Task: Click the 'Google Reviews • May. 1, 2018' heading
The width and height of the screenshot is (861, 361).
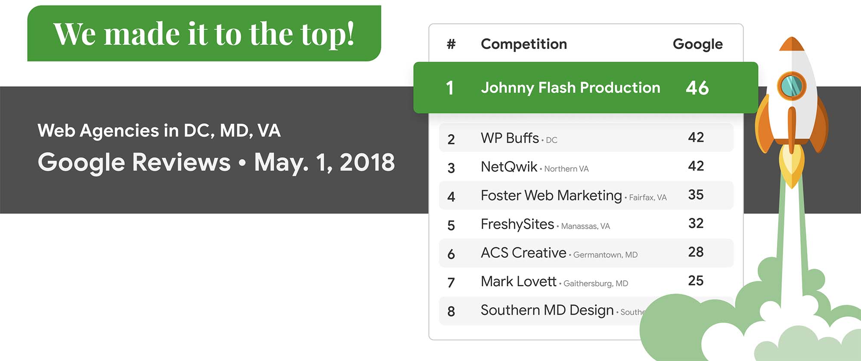Action: click(216, 162)
